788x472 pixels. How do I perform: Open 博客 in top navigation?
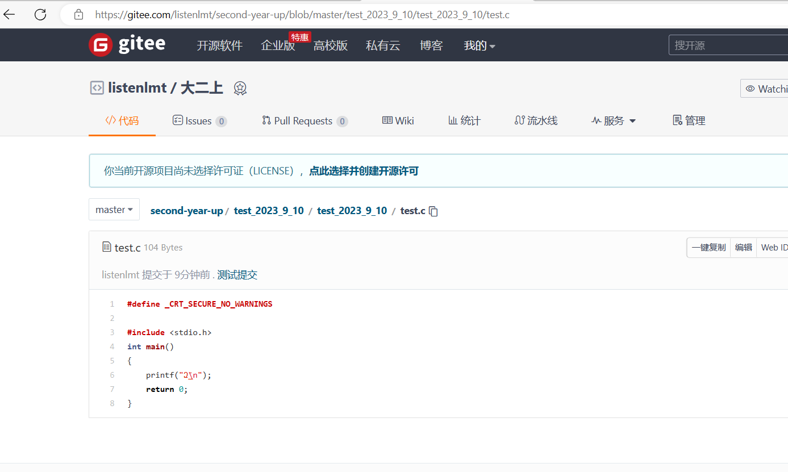(431, 45)
